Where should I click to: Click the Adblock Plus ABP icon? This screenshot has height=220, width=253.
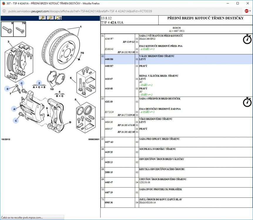pos(246,11)
